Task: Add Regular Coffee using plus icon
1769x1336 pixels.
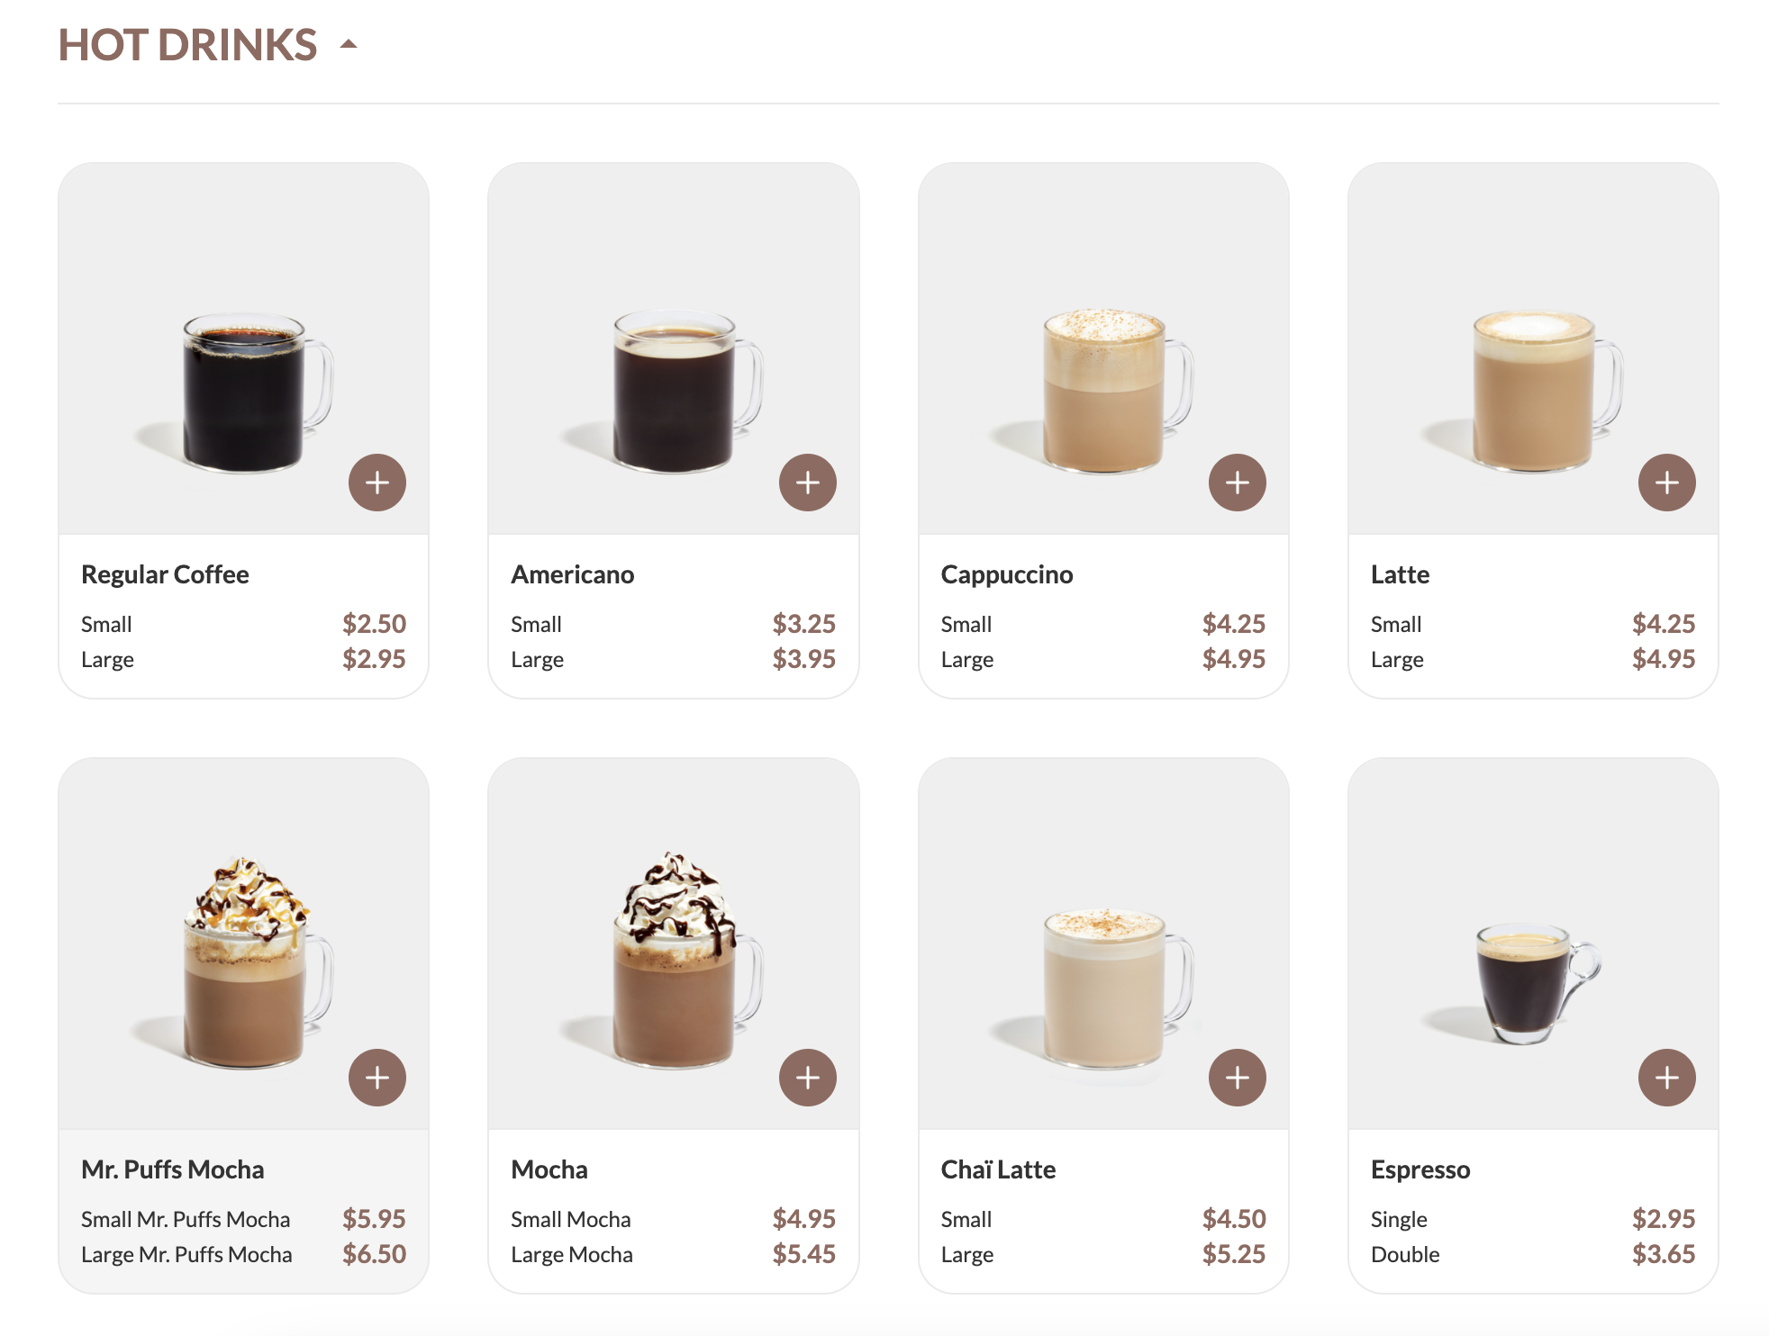Action: click(377, 483)
